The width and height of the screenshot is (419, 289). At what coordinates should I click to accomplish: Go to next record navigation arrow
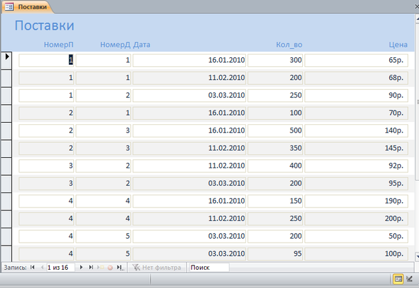81,267
